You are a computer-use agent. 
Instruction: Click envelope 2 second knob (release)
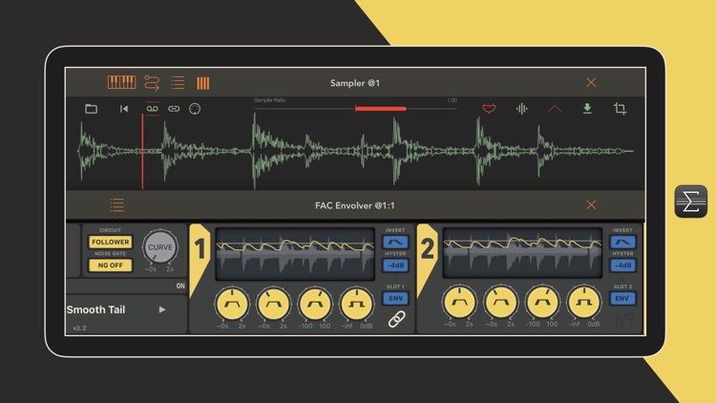[500, 302]
